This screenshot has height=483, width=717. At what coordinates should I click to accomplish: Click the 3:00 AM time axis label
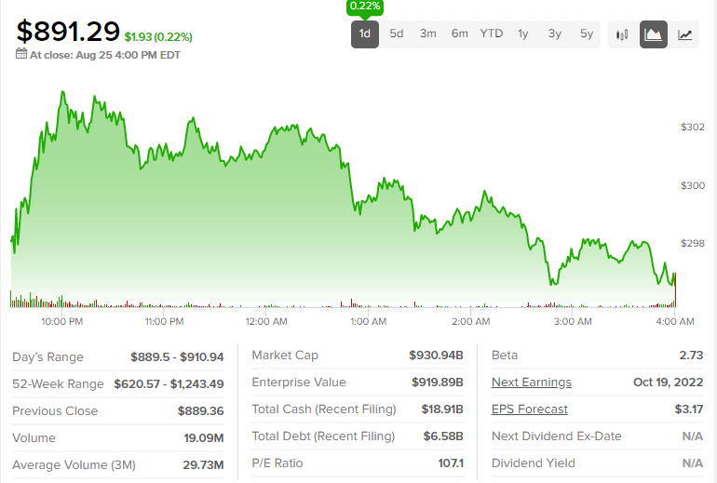pyautogui.click(x=573, y=321)
